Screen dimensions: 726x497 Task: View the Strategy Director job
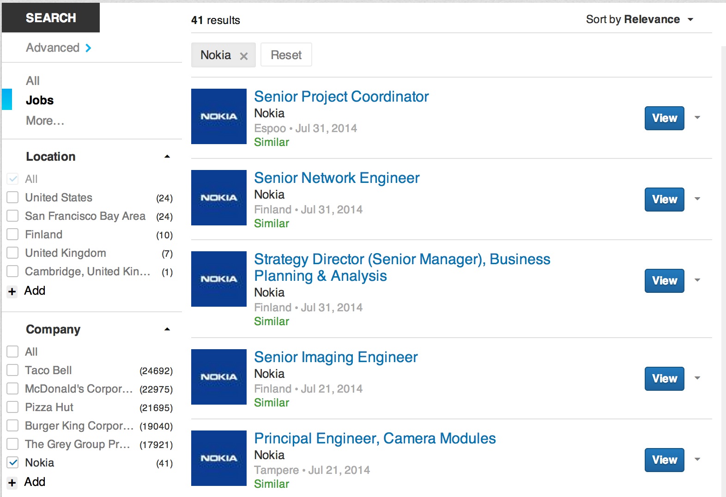tap(664, 281)
